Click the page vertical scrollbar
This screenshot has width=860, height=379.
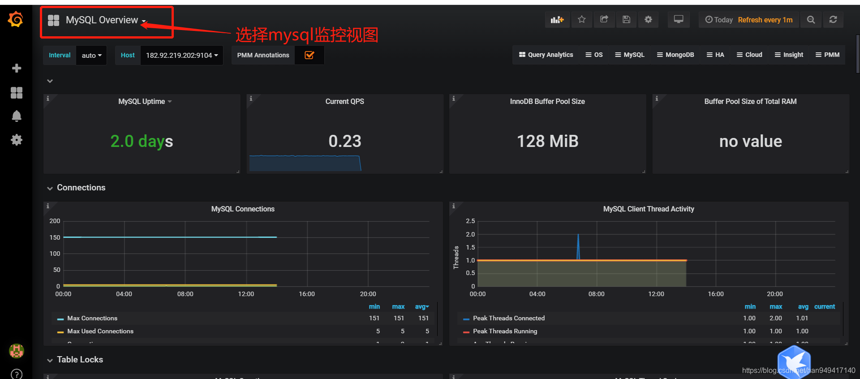pos(857,54)
